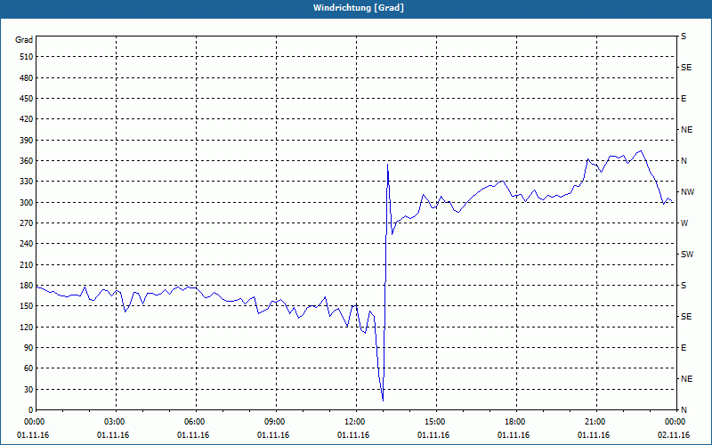Click the 510 value on the y-axis
Screen dimensions: 712x445
27,57
